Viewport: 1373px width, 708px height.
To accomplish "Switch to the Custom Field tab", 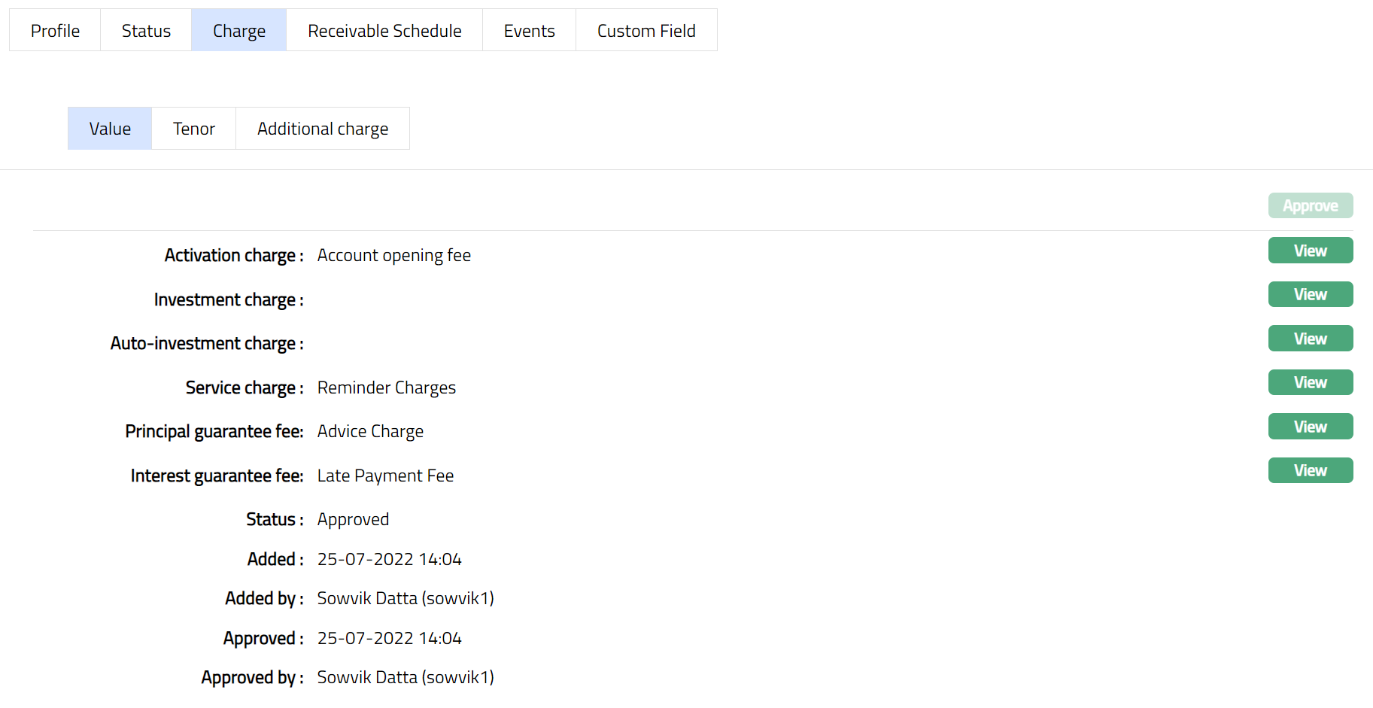I will 646,31.
